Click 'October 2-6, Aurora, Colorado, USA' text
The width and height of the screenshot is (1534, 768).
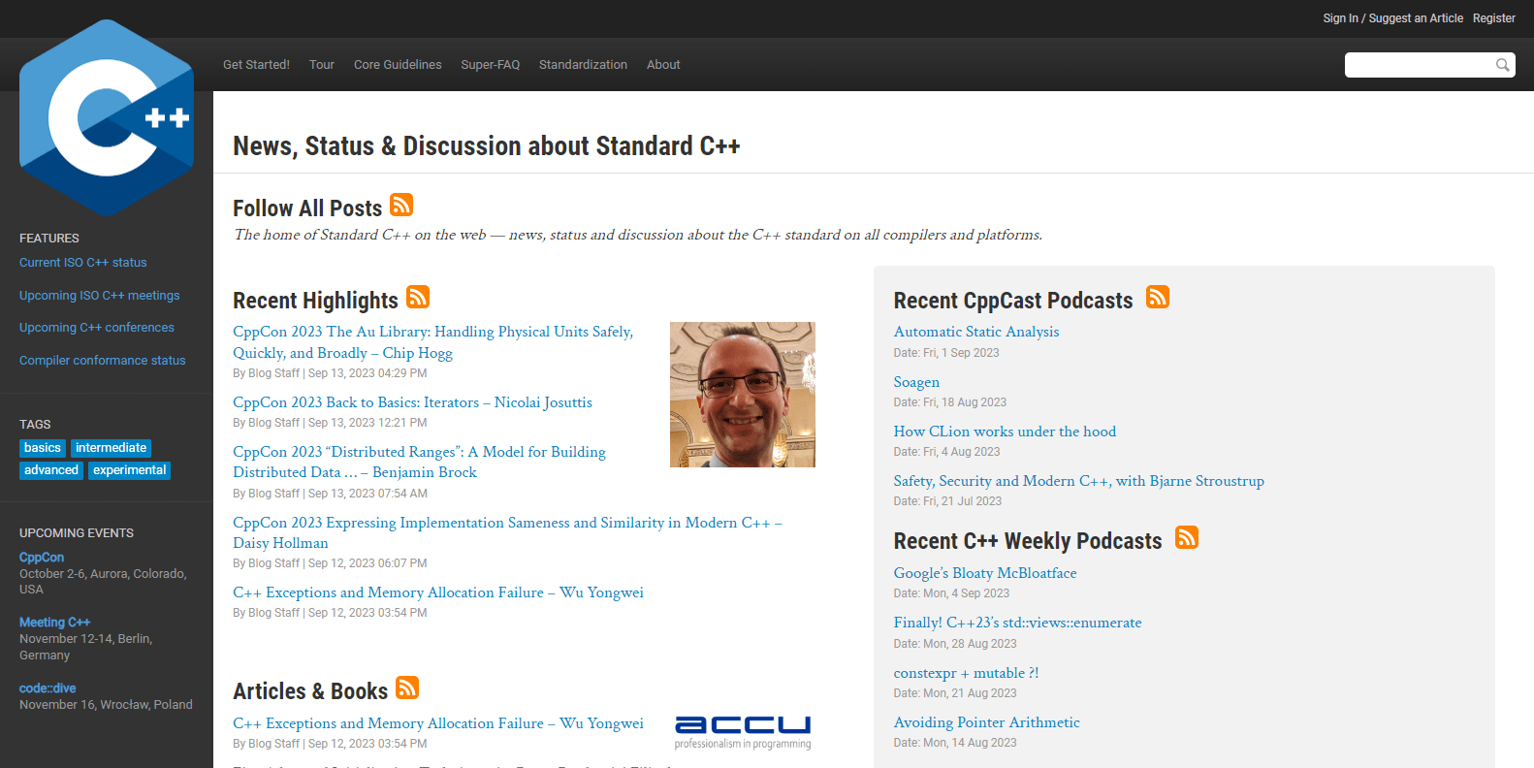103,582
